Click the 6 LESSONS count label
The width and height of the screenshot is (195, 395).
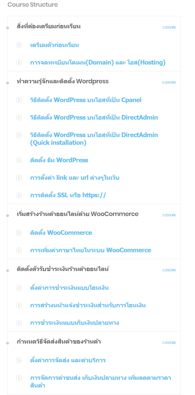pos(169,83)
